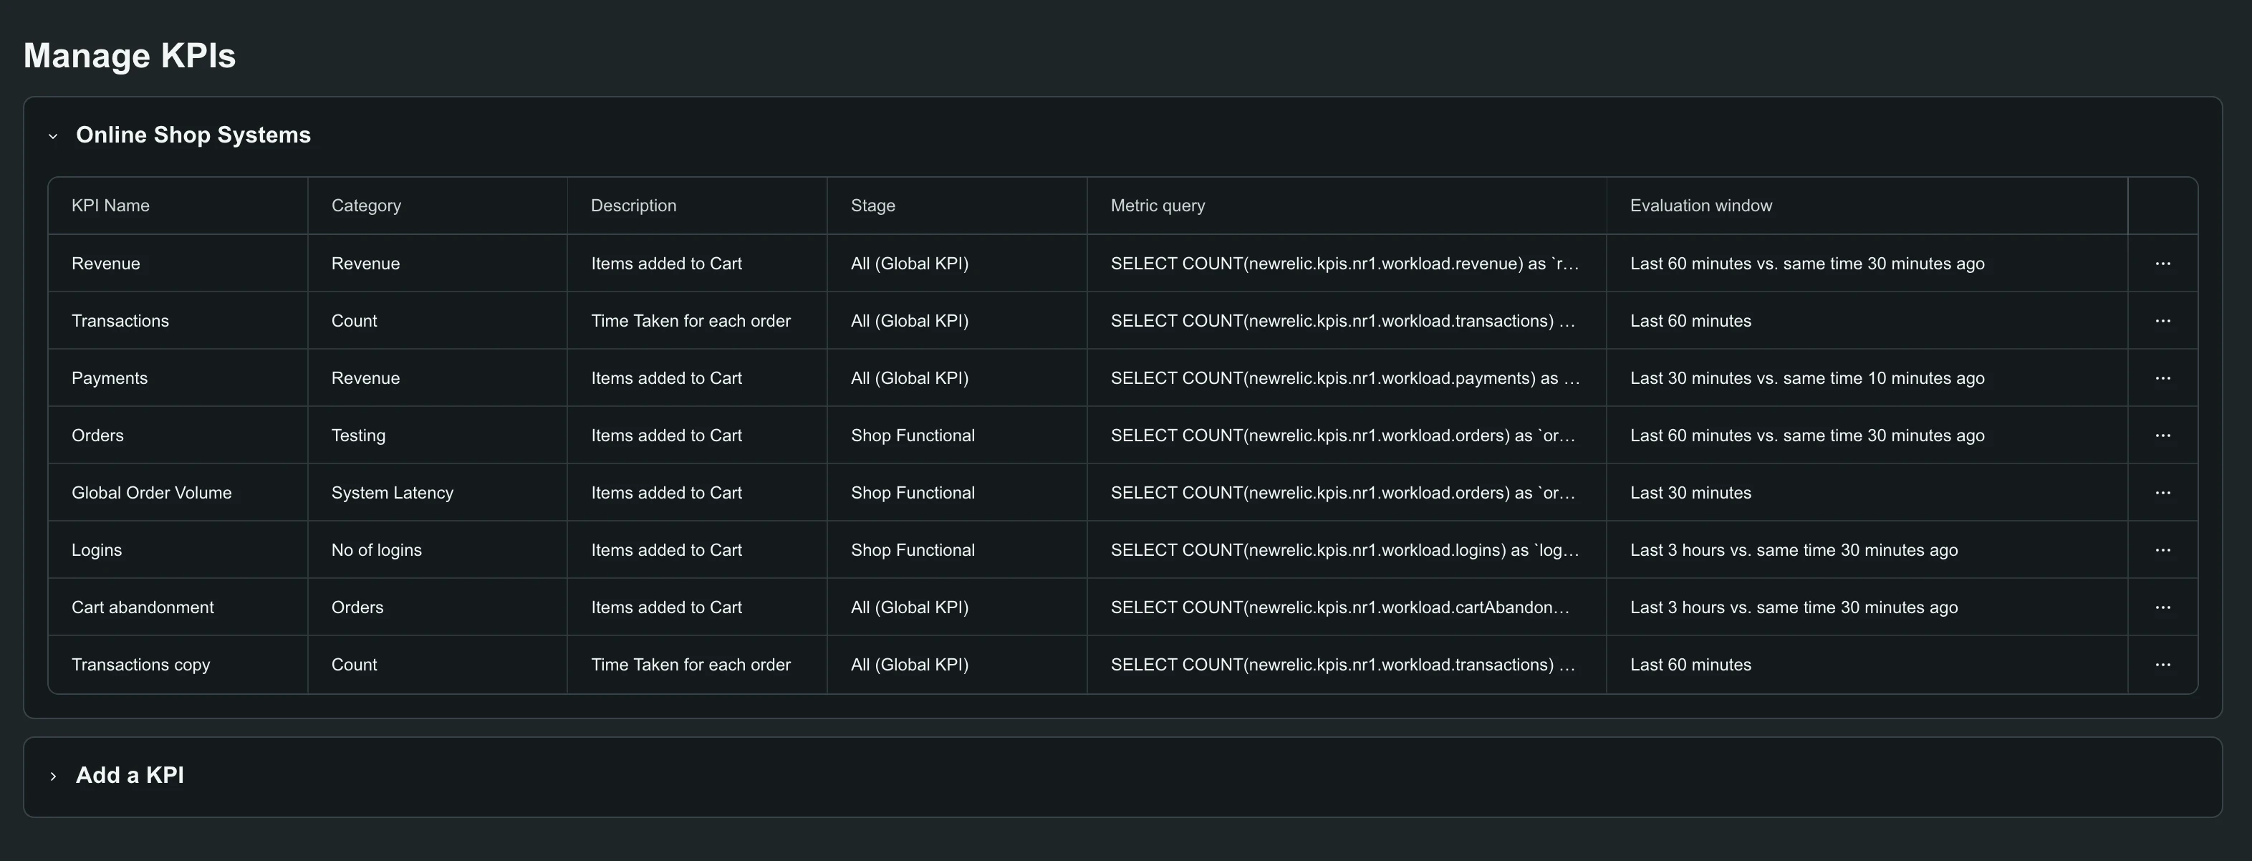Open actions menu for Revenue KPI row
Screen dimensions: 2252x861
coord(2162,263)
